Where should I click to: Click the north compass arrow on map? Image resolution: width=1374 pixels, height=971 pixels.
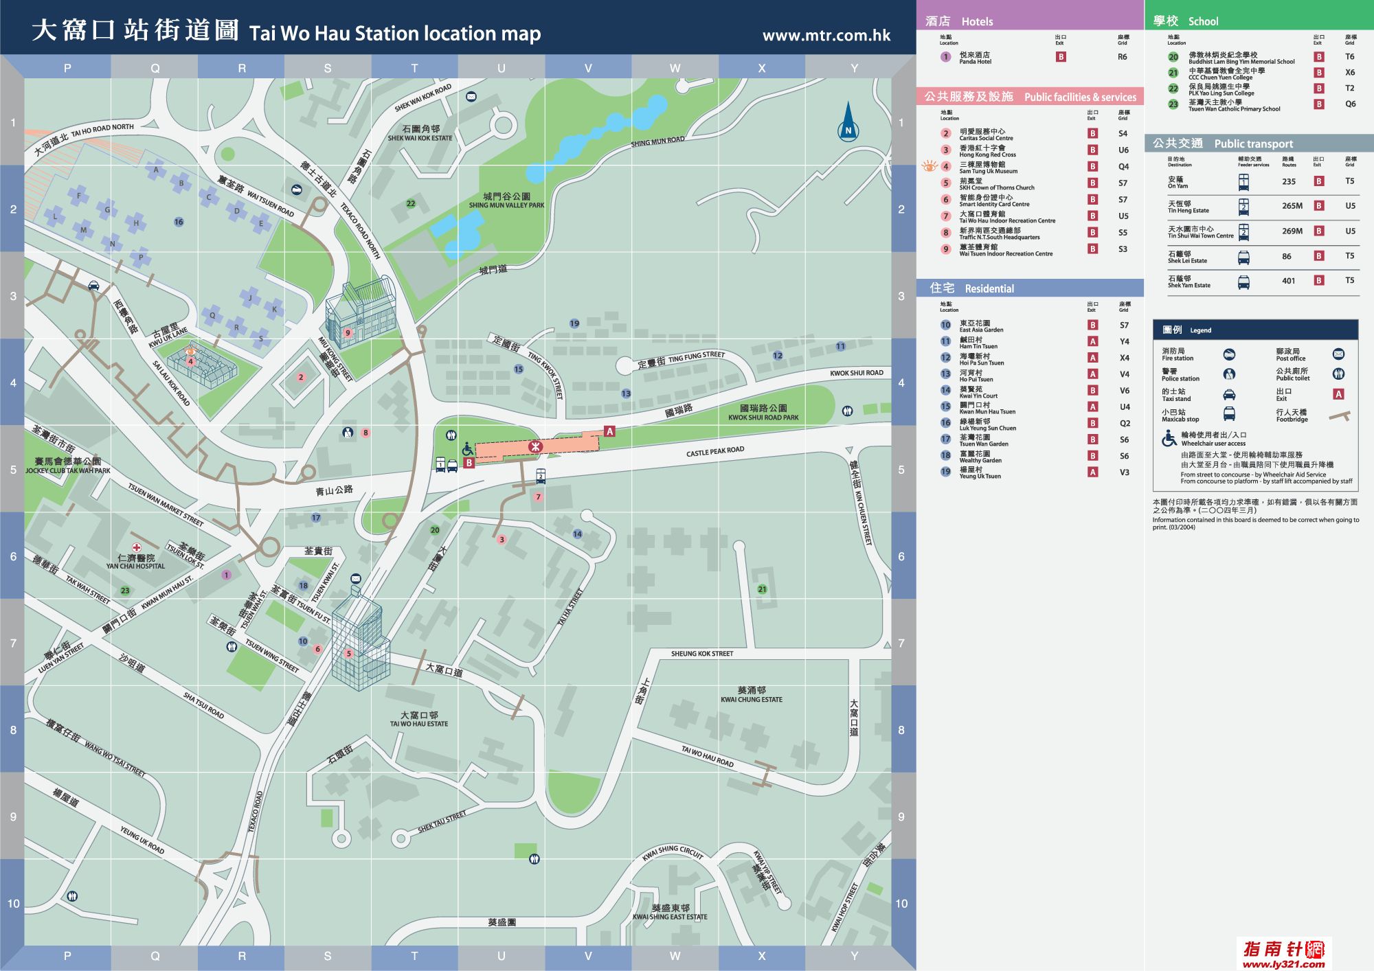[x=848, y=123]
